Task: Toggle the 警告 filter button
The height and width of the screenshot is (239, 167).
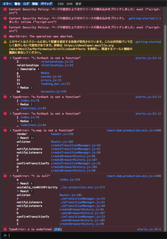Action: point(17,4)
